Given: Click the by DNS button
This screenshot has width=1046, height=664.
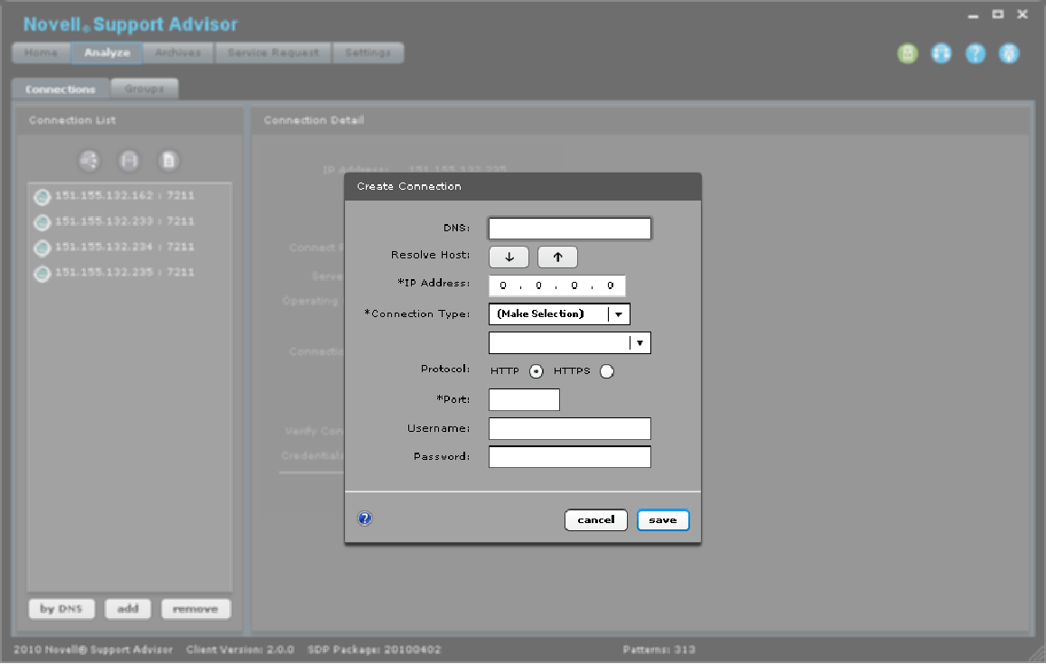Looking at the screenshot, I should [61, 609].
